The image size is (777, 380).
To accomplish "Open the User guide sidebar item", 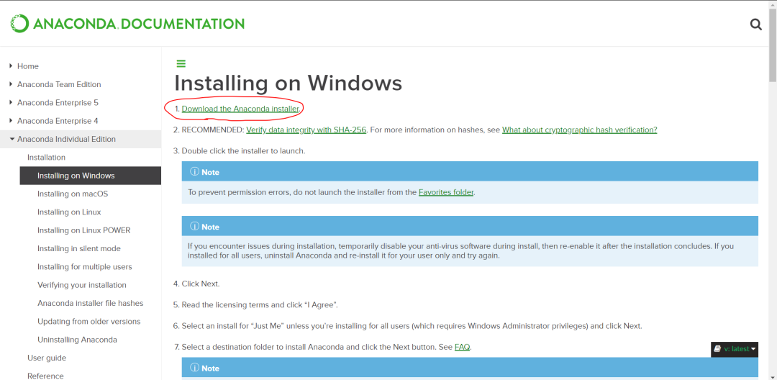I will (x=47, y=358).
